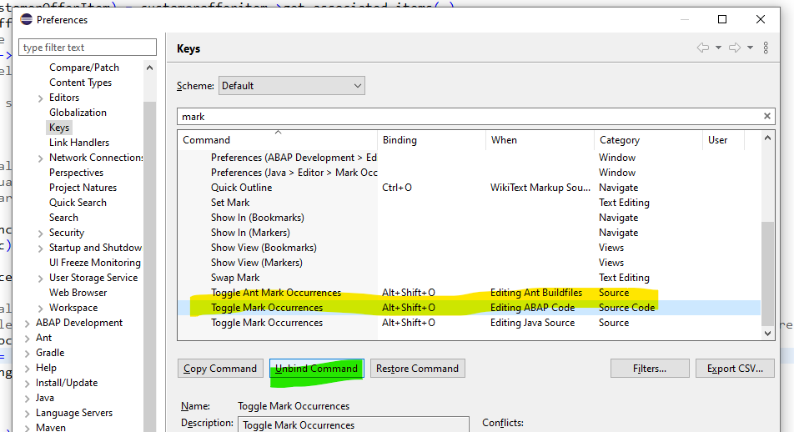Screen dimensions: 794x432
Task: Select the Show In (Markers) command row
Action: click(x=469, y=233)
